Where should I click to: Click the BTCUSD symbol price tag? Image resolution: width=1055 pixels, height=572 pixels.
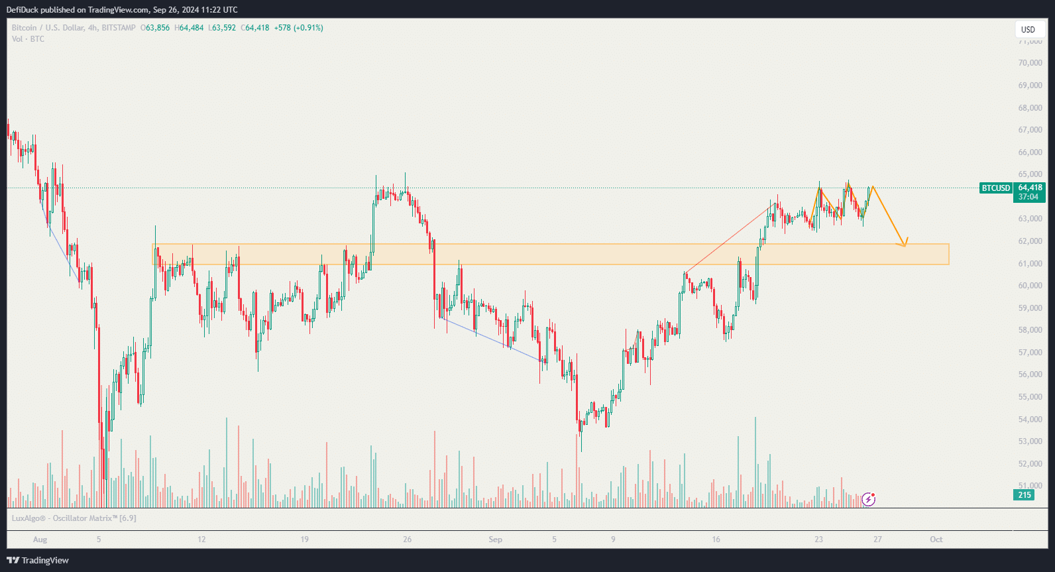click(x=996, y=188)
